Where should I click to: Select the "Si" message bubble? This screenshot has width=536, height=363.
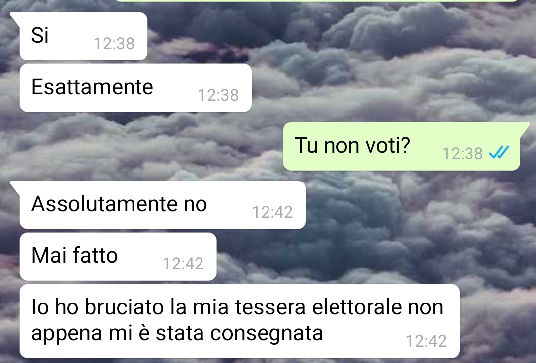83,36
